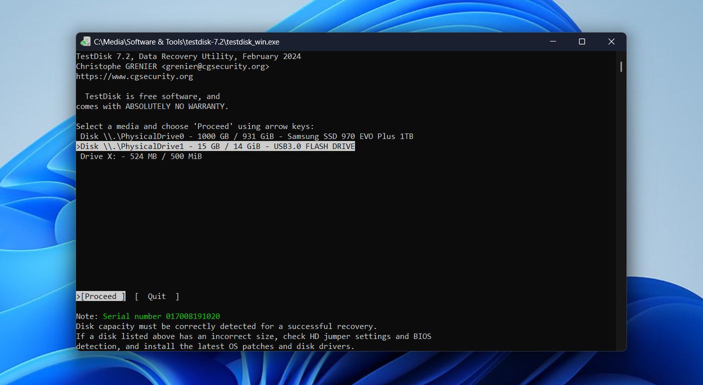This screenshot has width=703, height=385.
Task: Click the cgsecurity.org website address
Action: (x=134, y=76)
